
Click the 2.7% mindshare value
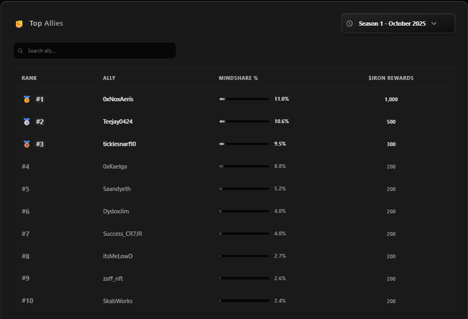point(280,256)
